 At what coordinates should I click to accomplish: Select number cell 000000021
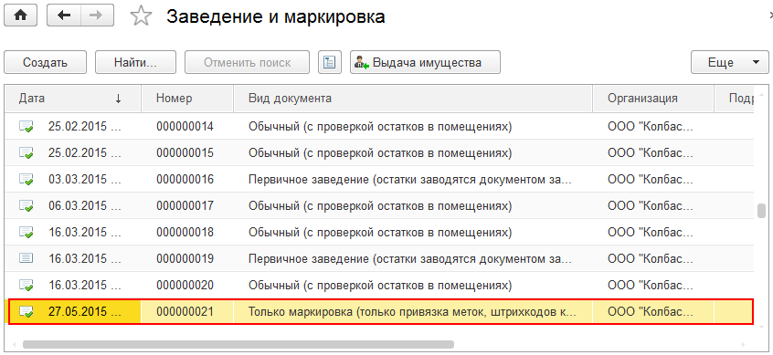[x=185, y=311]
